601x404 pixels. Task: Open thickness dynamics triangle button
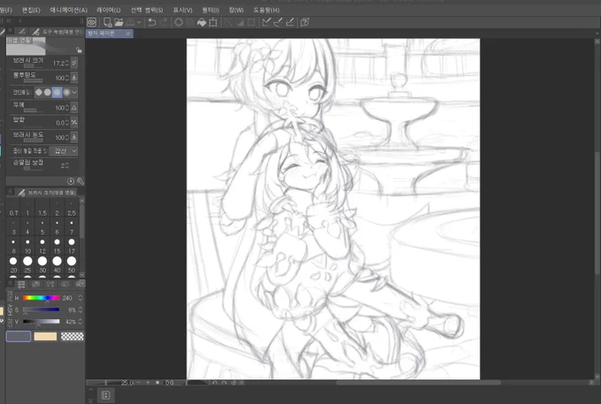pyautogui.click(x=74, y=107)
